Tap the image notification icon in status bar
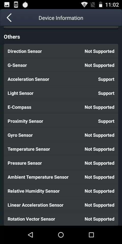Image resolution: width=122 pixels, height=244 pixels. [x=7, y=5]
